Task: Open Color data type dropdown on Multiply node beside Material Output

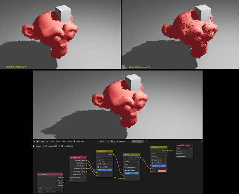Action: 159,154
